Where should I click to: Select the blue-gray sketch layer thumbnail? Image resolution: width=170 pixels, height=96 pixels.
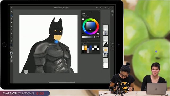tap(106, 33)
